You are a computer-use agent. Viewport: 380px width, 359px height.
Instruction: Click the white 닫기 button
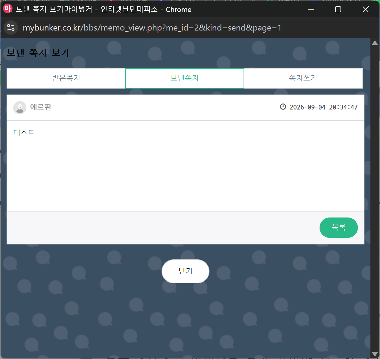(x=186, y=271)
